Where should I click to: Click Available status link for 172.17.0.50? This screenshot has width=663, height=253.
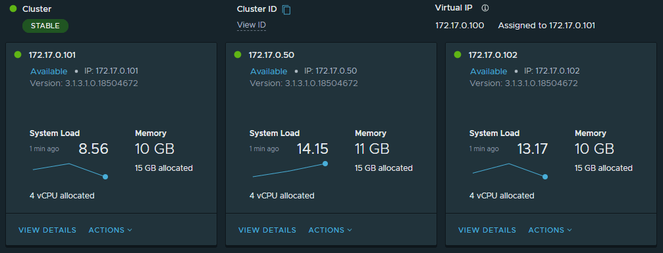269,72
